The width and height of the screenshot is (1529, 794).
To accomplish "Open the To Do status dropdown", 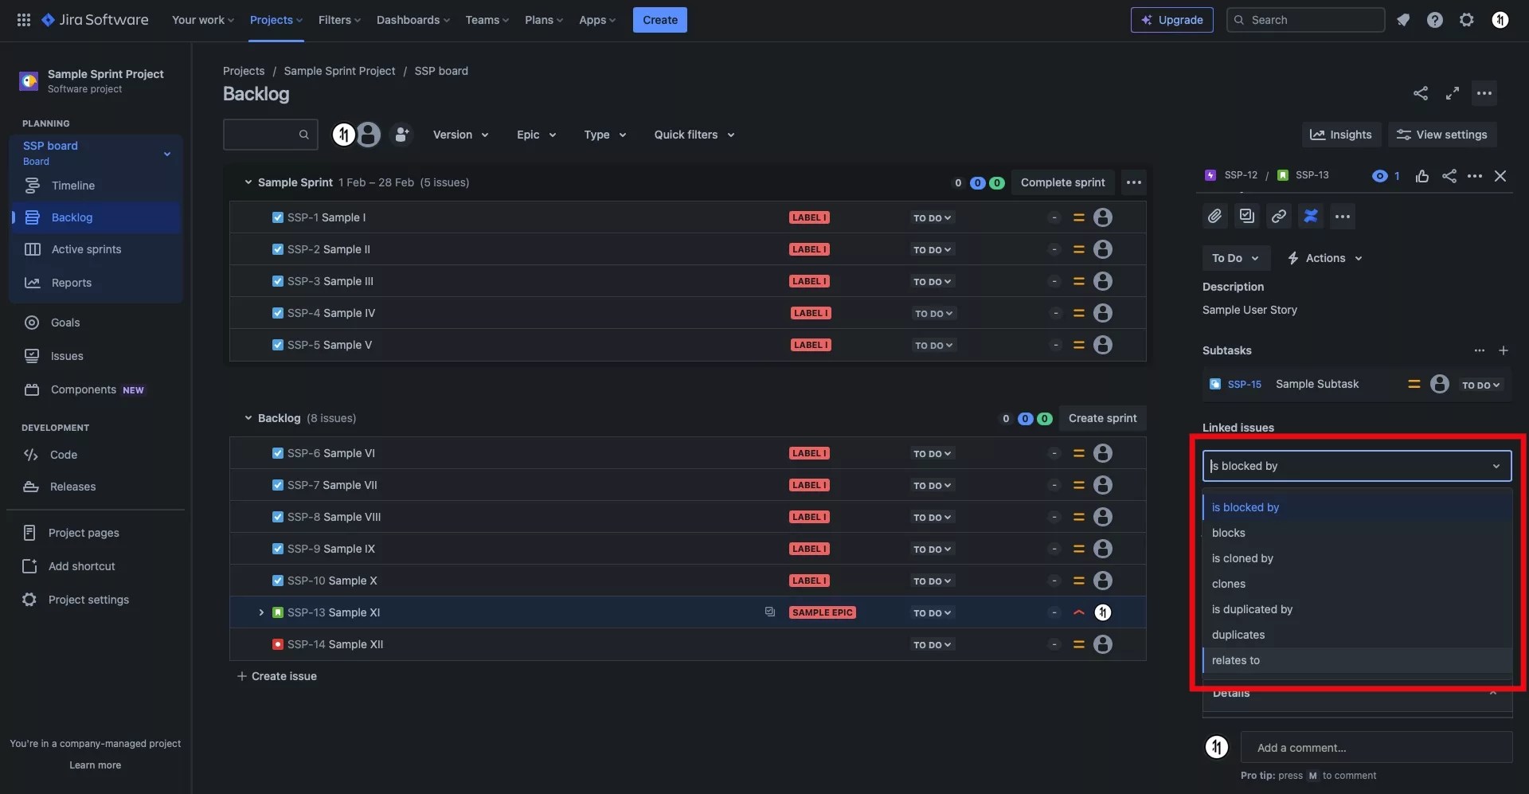I will [x=1235, y=257].
